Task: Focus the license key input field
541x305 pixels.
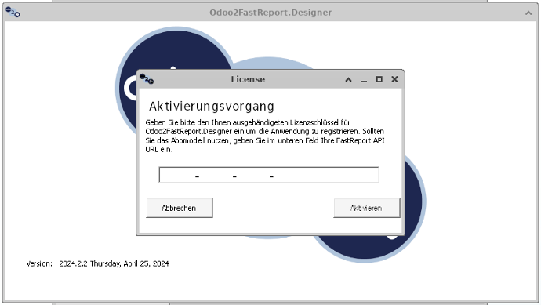Action: [x=269, y=175]
